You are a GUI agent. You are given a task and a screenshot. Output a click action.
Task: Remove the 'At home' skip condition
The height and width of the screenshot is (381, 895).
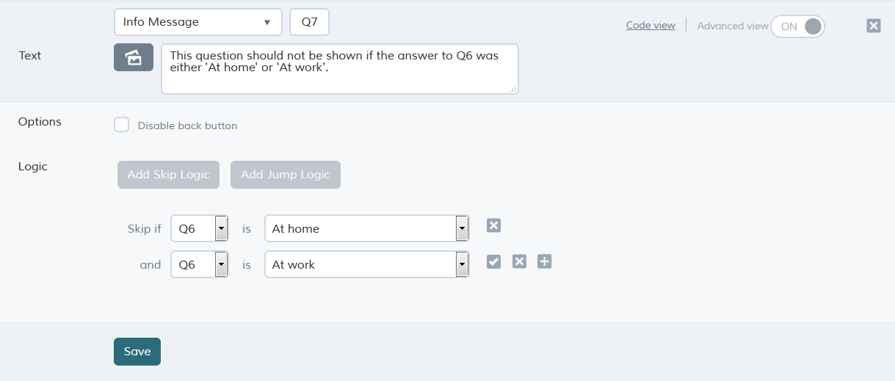(493, 225)
